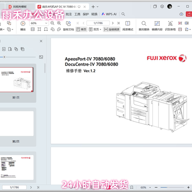192x192 pixels.
Task: Open 阅读模式 reading mode
Action: pyautogui.click(x=128, y=26)
